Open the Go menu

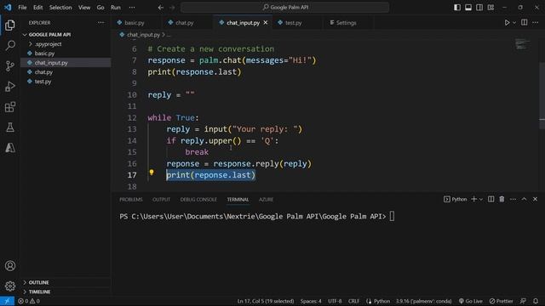100,8
